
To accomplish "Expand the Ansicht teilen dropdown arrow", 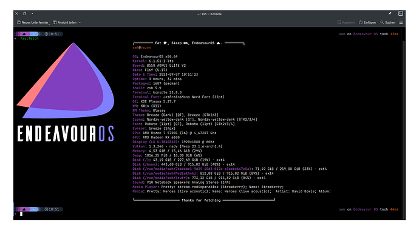I will pyautogui.click(x=80, y=22).
